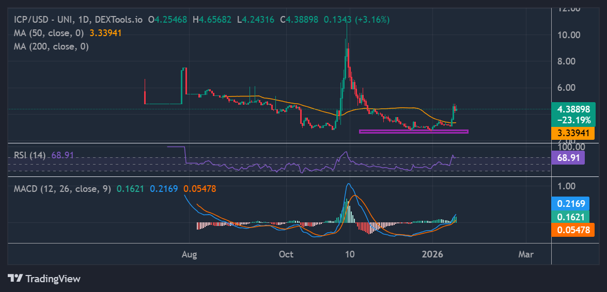Click the Aug label on time axis
This screenshot has width=607, height=292.
pyautogui.click(x=190, y=254)
